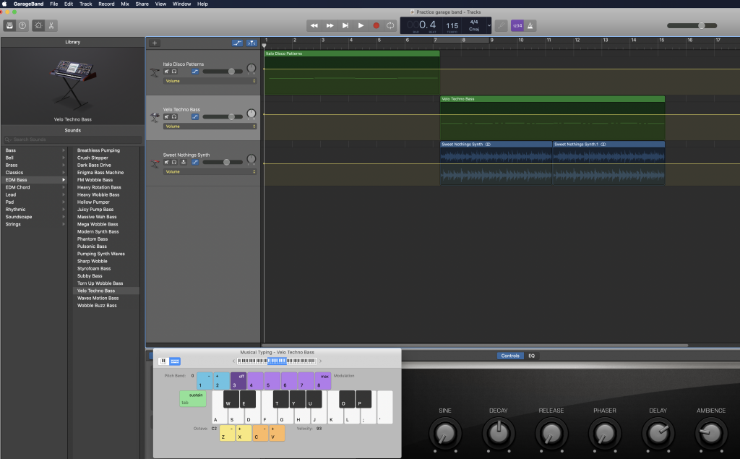Click the Italo Disco Patterns pan knob
740x459 pixels.
251,69
